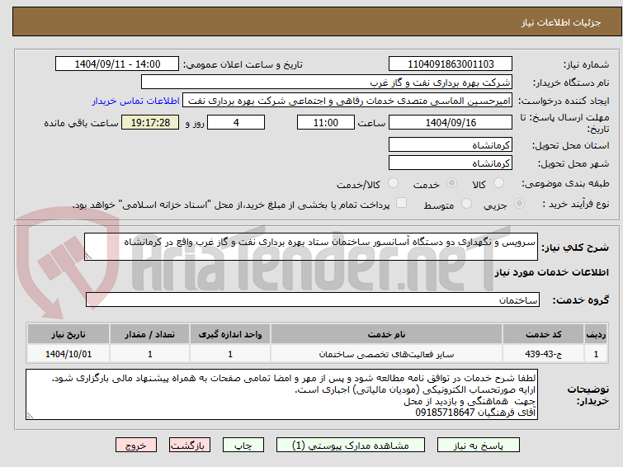
Task: Click service code cell ج-43-439
Action: coord(543,354)
